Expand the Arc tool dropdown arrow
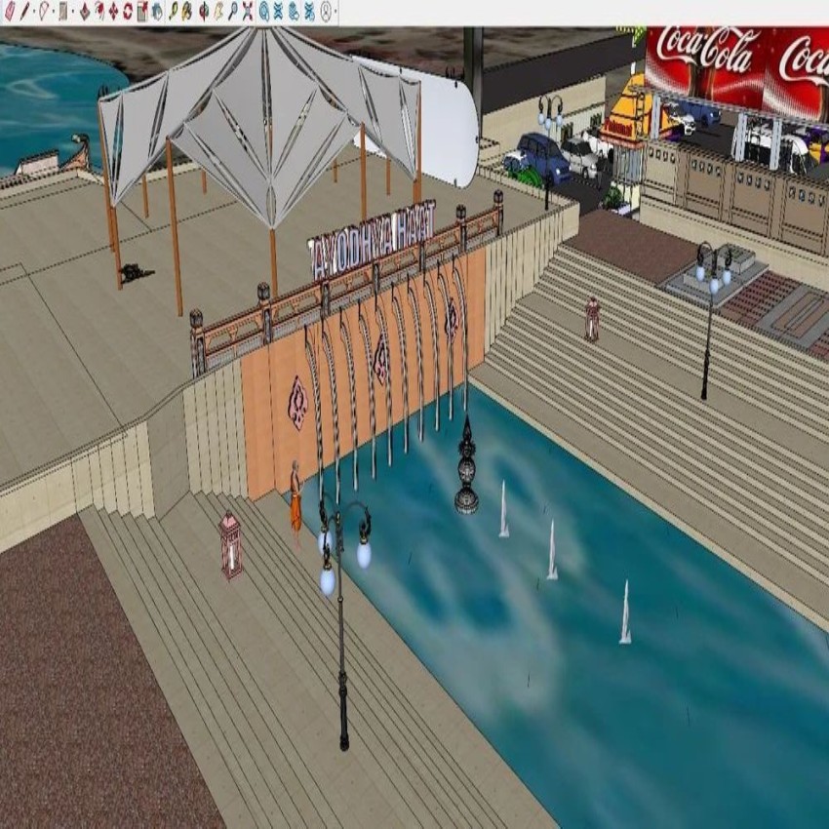 pyautogui.click(x=54, y=10)
